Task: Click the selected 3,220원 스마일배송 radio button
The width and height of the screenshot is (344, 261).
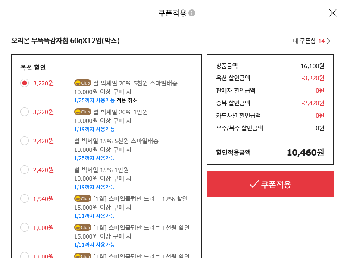Action: point(25,83)
